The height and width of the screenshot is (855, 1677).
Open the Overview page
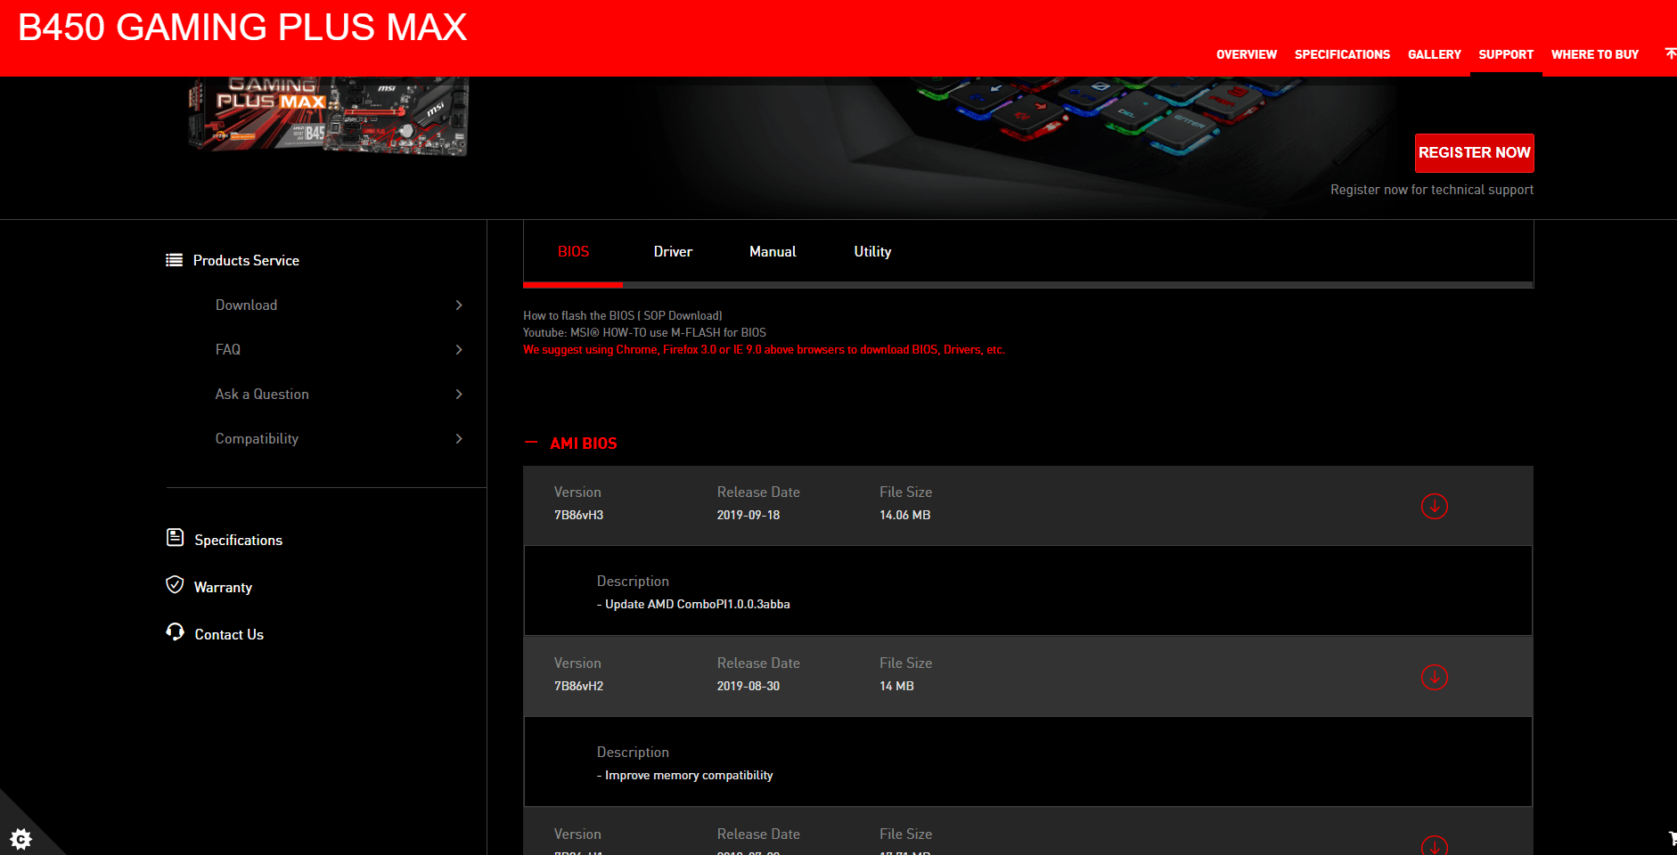1246,54
